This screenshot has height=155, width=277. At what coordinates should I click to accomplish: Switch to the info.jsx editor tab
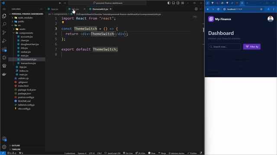(x=75, y=9)
